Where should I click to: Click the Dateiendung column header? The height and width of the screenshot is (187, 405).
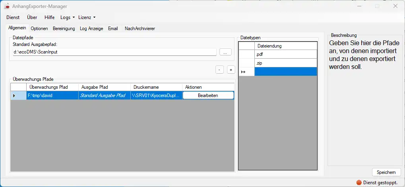click(x=286, y=46)
